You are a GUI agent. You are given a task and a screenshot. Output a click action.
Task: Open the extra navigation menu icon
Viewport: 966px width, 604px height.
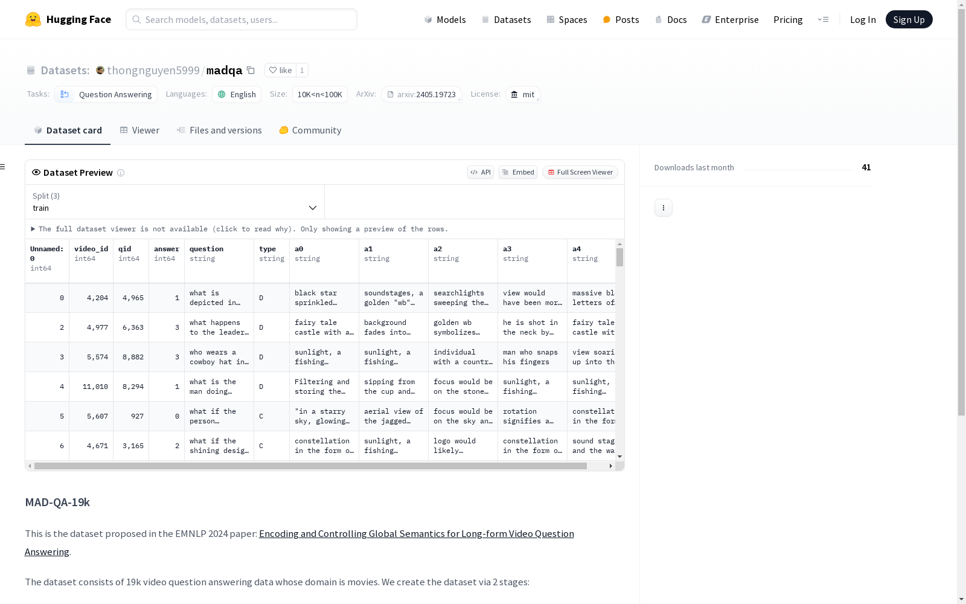point(823,19)
